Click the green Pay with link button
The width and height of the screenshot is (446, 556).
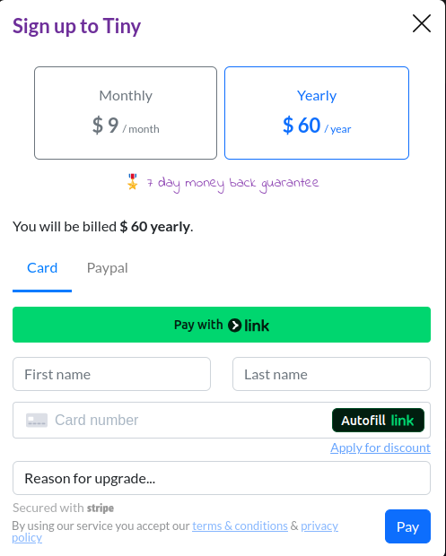click(x=222, y=325)
